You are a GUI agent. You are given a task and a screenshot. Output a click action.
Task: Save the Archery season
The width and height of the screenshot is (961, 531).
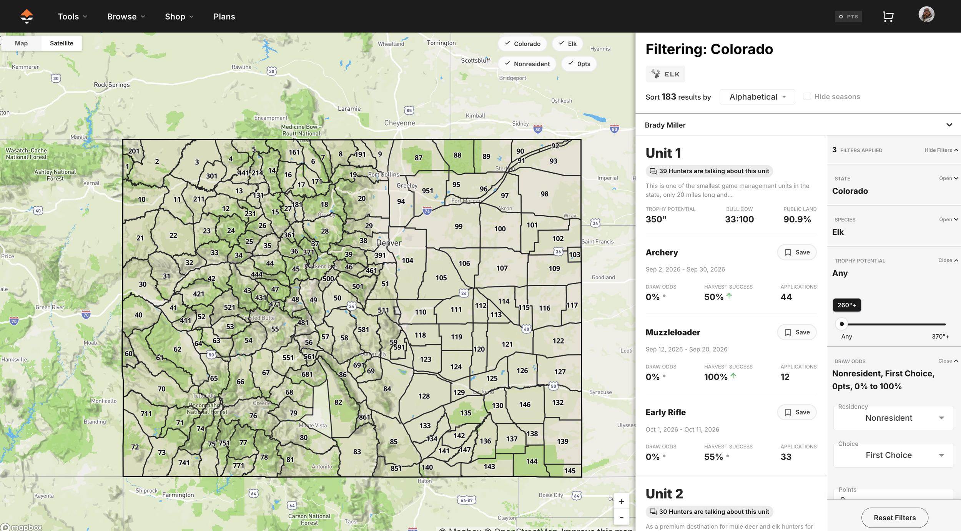[x=796, y=252]
